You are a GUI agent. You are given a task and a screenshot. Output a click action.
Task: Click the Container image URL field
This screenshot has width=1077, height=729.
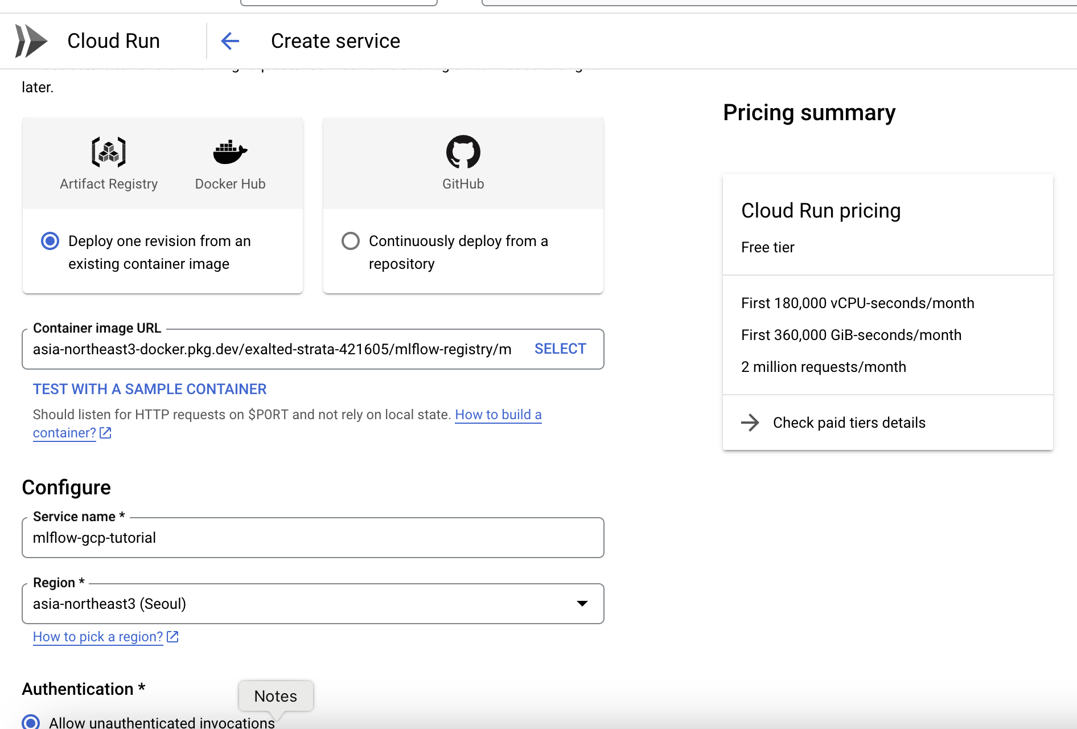[272, 349]
